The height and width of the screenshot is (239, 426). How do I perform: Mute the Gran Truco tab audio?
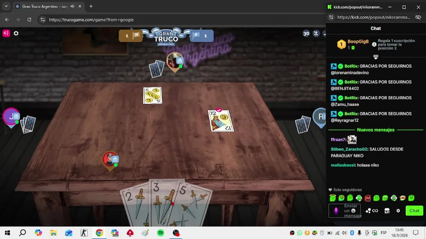point(72,6)
